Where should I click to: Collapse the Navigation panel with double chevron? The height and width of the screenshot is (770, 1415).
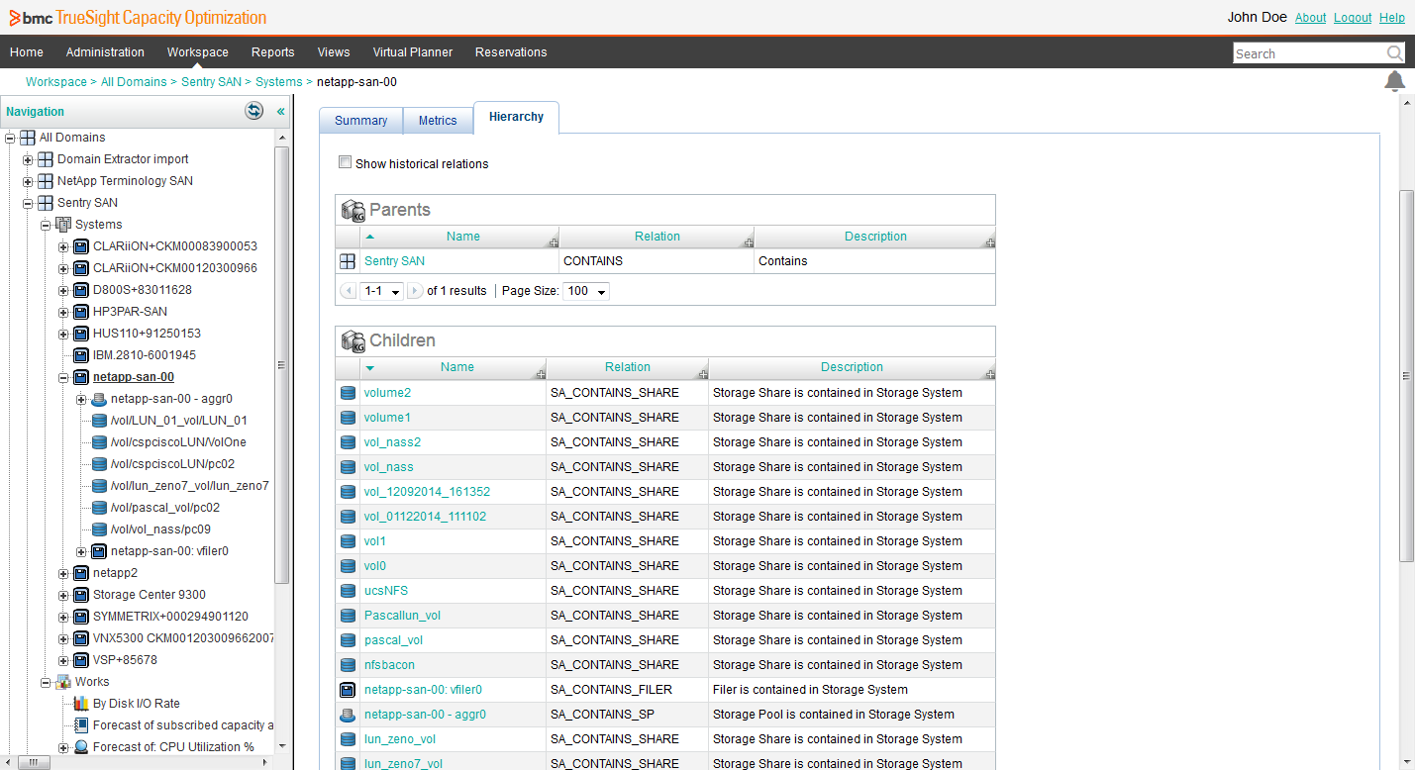click(x=280, y=112)
